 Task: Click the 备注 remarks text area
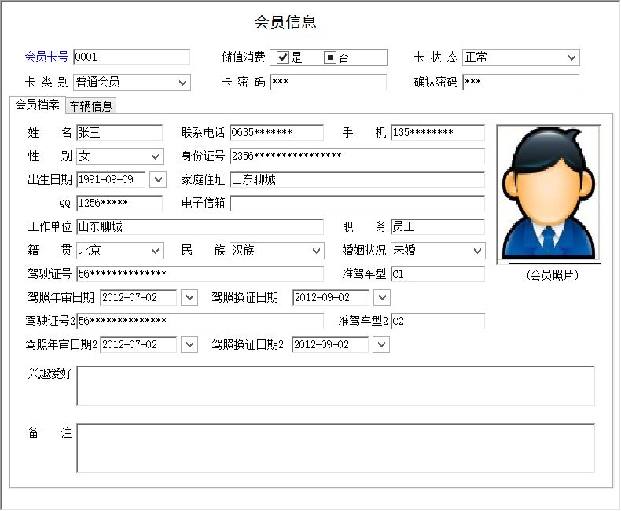tap(335, 448)
